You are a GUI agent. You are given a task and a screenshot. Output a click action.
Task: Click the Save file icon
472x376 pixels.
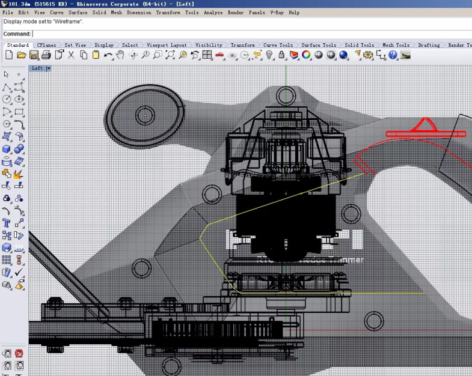(34, 55)
